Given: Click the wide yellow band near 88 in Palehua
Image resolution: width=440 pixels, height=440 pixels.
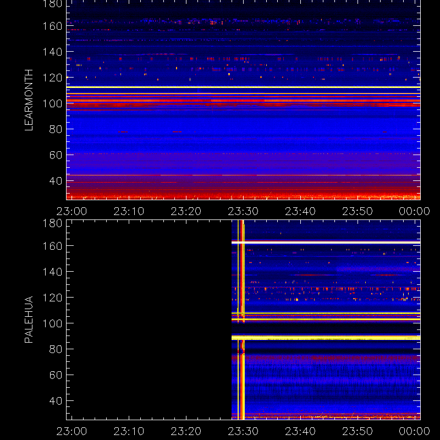Looking at the screenshot, I should click(326, 338).
